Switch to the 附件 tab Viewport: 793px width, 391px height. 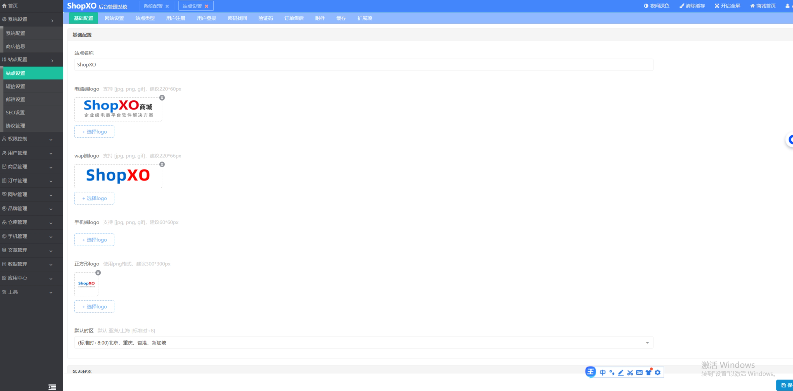click(320, 18)
